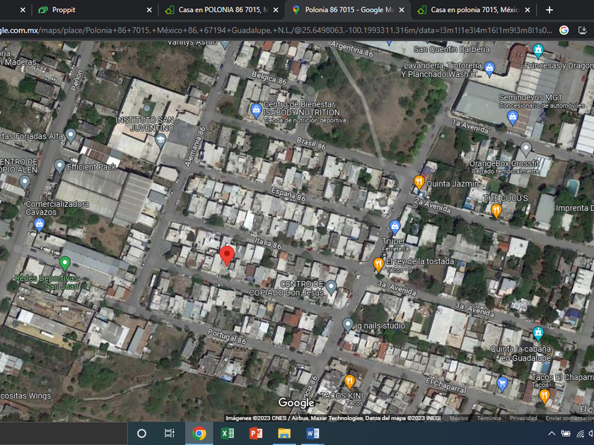Click the Cortana circle on the taskbar

[141, 433]
